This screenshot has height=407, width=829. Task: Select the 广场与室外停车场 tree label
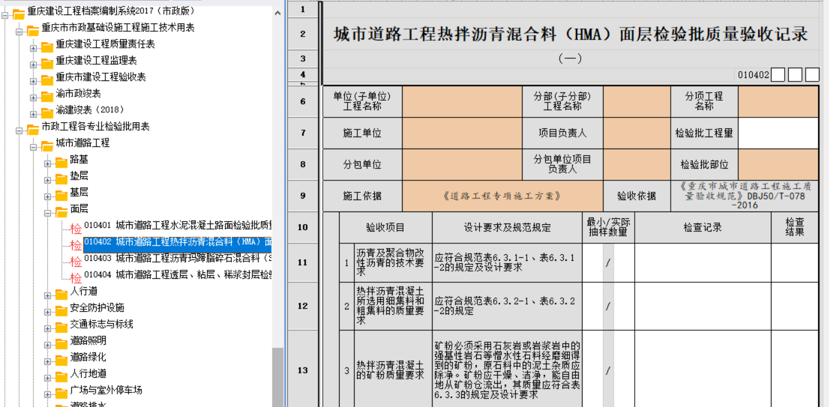tap(106, 390)
